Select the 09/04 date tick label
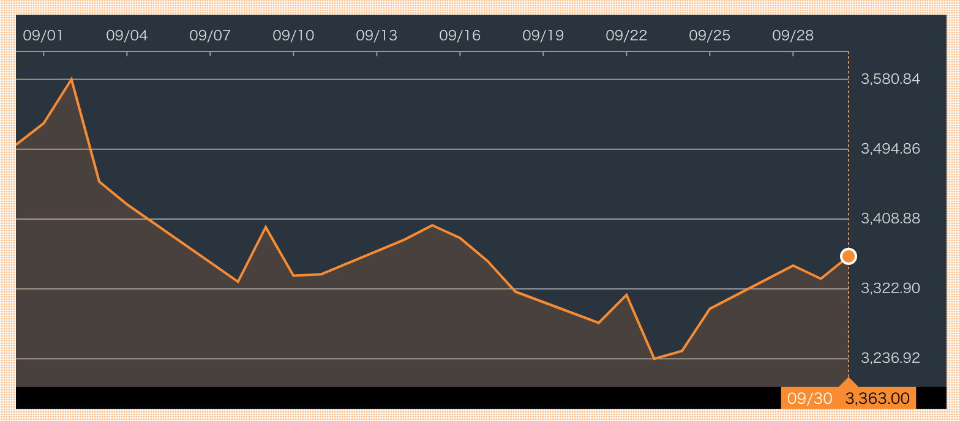 click(127, 35)
